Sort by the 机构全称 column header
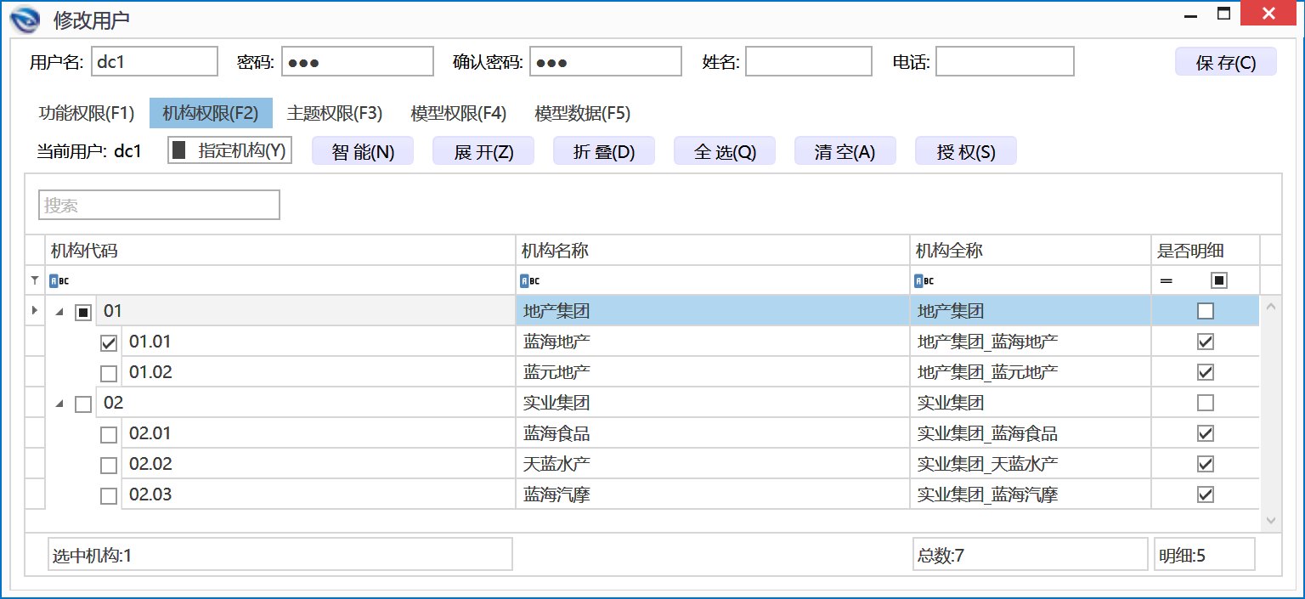This screenshot has height=599, width=1305. pyautogui.click(x=1031, y=251)
